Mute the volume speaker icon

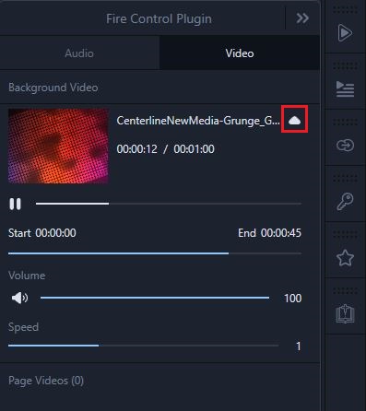click(19, 298)
